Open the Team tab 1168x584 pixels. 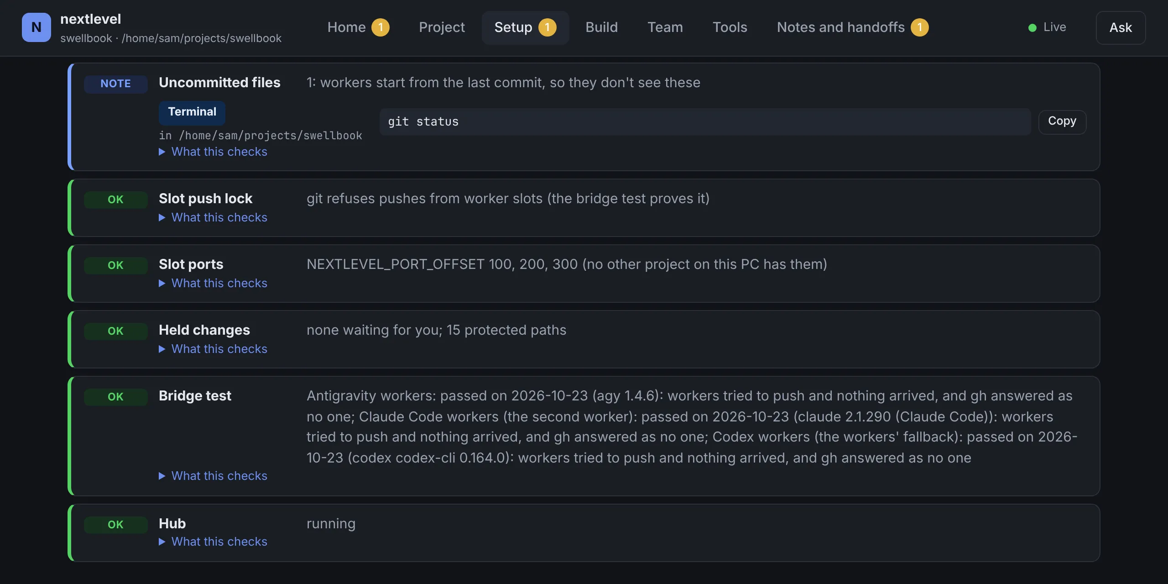[665, 27]
